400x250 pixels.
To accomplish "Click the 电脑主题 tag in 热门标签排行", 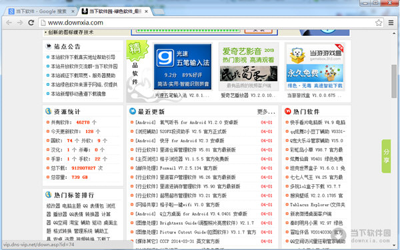I will 71,205.
